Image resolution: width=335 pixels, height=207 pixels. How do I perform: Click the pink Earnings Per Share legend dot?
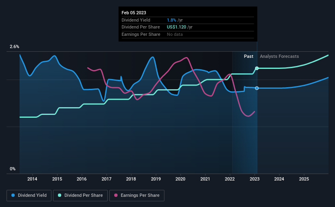[x=116, y=195]
